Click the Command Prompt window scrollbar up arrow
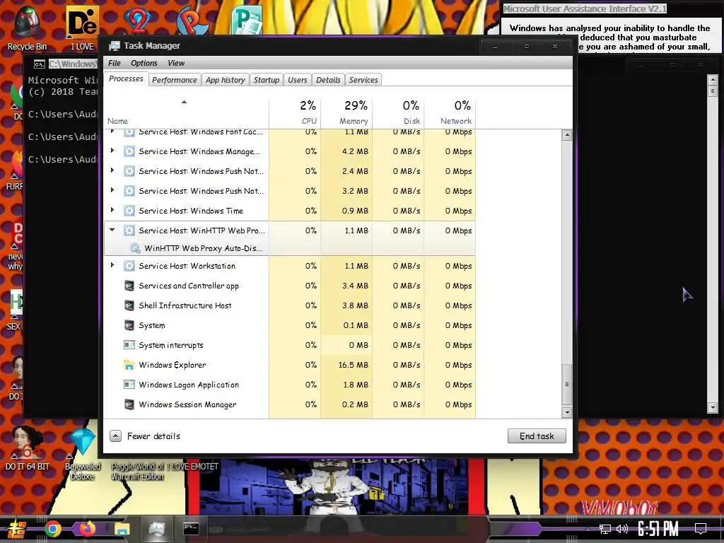This screenshot has height=543, width=724. pyautogui.click(x=713, y=79)
